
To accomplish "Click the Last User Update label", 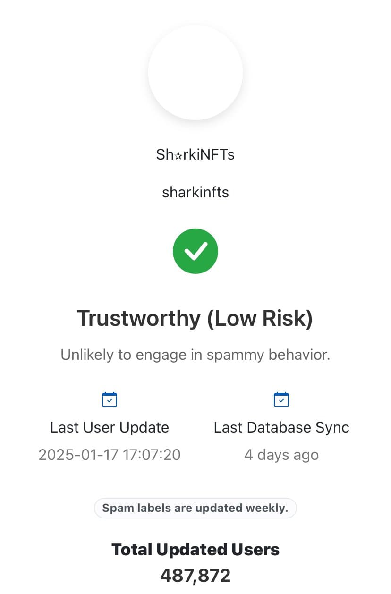I will [x=110, y=427].
